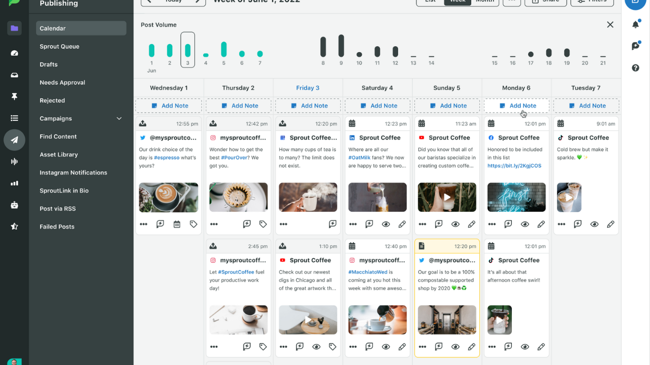Image resolution: width=650 pixels, height=365 pixels.
Task: Click the pencil edit icon on #OatMilk post
Action: (402, 224)
